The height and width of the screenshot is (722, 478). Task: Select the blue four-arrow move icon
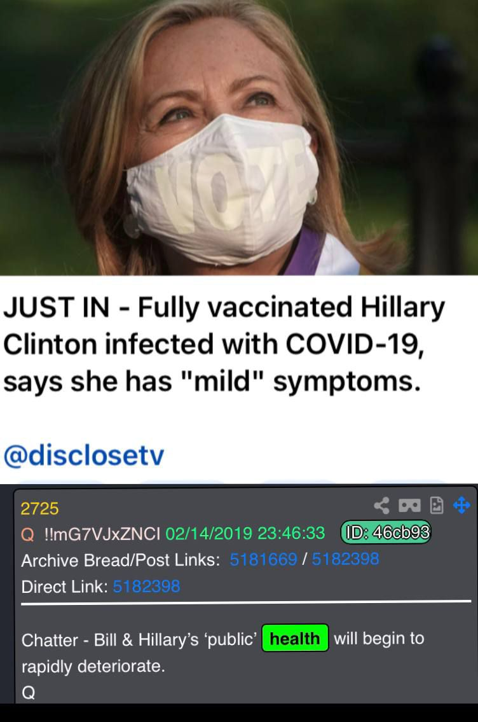[461, 505]
